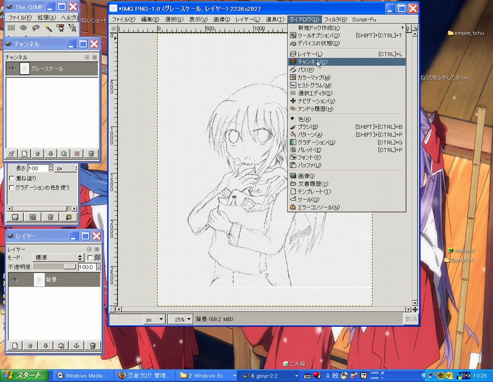This screenshot has height=382, width=493.
Task: Click horizontal scrollbar in tool options panel
Action: pos(42,209)
